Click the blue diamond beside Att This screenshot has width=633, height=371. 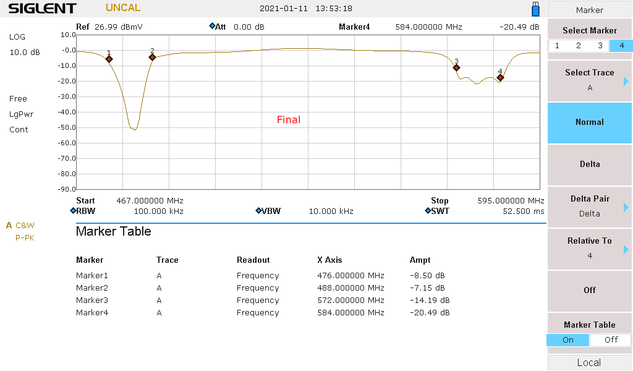click(x=212, y=27)
